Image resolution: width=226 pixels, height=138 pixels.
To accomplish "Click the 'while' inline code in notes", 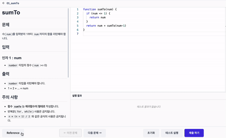I will (x=28, y=112).
